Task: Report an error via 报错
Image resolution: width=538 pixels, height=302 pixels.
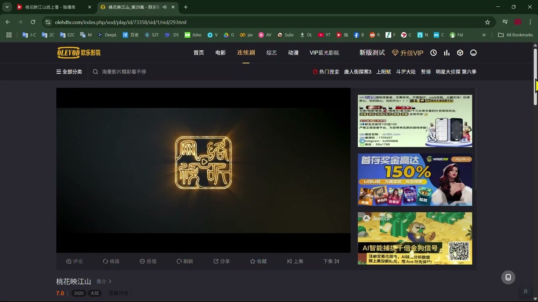Action: [148, 261]
